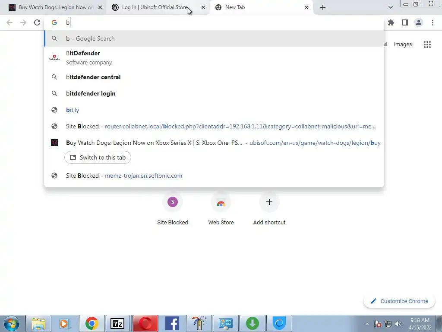
Task: Click the Chrome taskbar icon
Action: [x=92, y=323]
